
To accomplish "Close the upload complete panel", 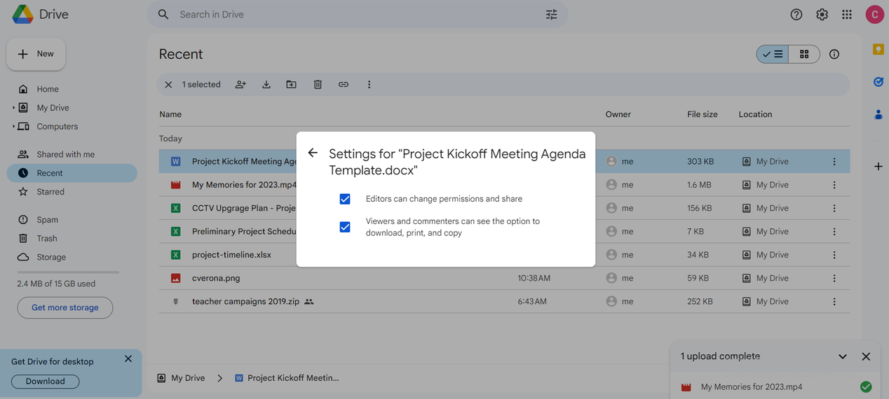I will (x=866, y=356).
